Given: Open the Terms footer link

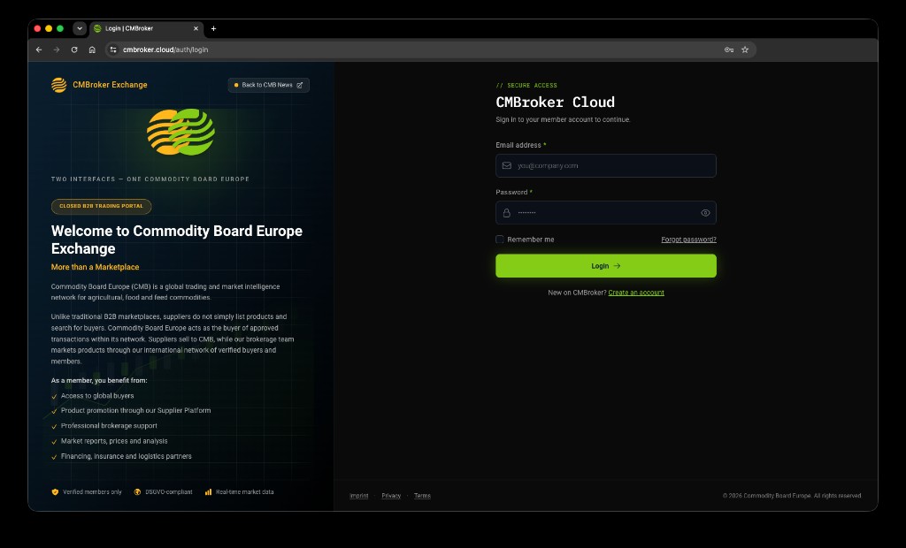Looking at the screenshot, I should tap(422, 496).
